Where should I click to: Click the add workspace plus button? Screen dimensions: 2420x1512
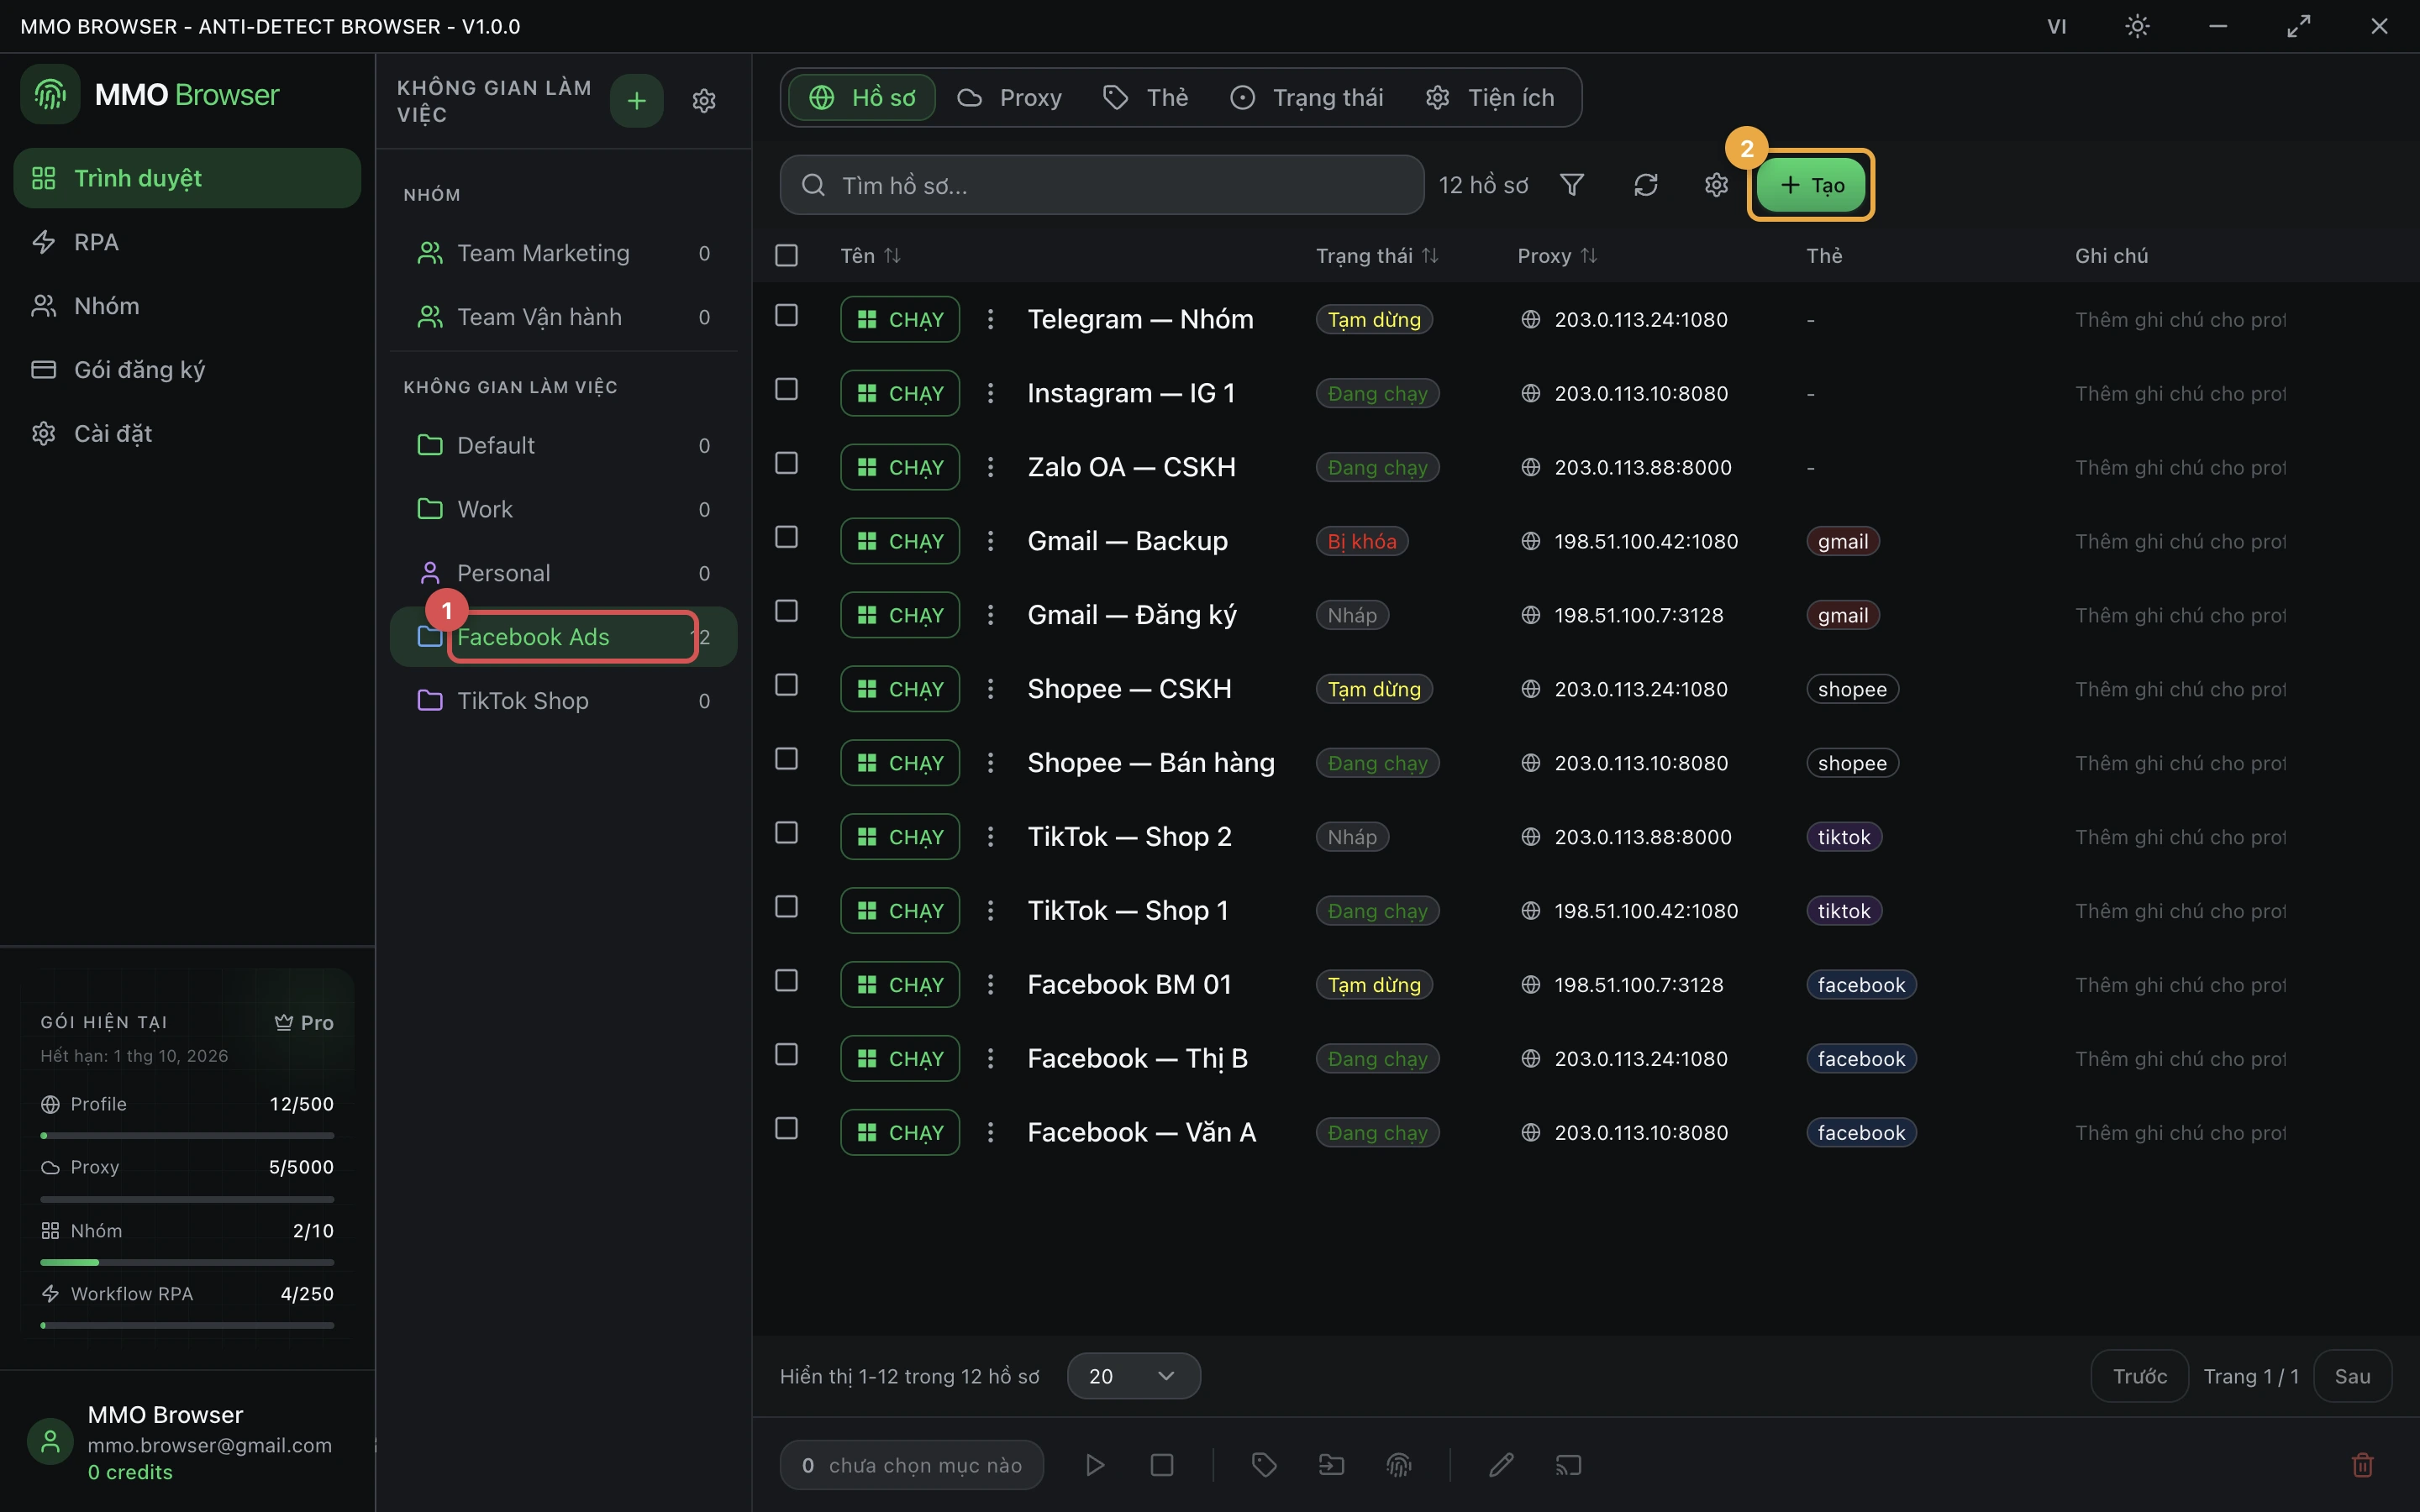pos(636,100)
